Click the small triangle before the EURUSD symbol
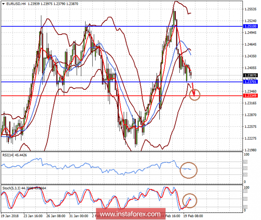 pos(3,3)
